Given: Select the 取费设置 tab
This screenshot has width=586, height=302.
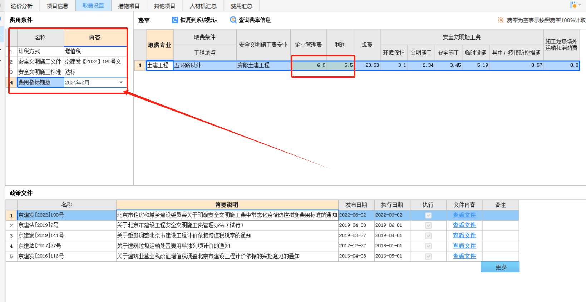Looking at the screenshot, I should 93,6.
